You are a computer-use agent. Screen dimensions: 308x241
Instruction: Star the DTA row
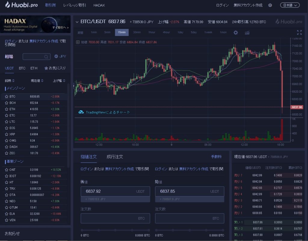point(7,195)
